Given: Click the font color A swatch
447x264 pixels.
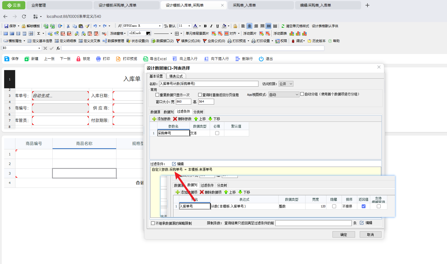Looking at the screenshot, I should [195, 26].
